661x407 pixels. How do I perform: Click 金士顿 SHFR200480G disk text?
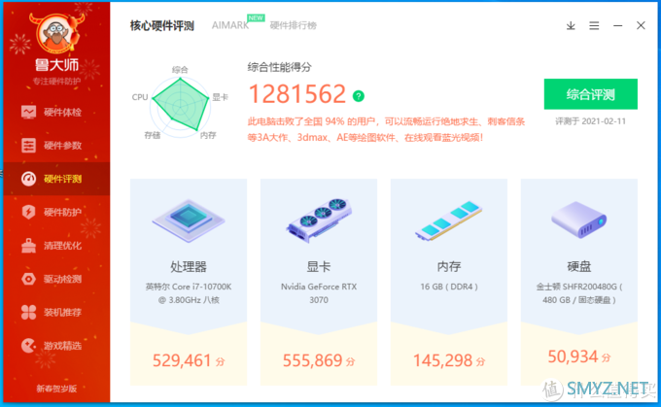[x=579, y=293]
